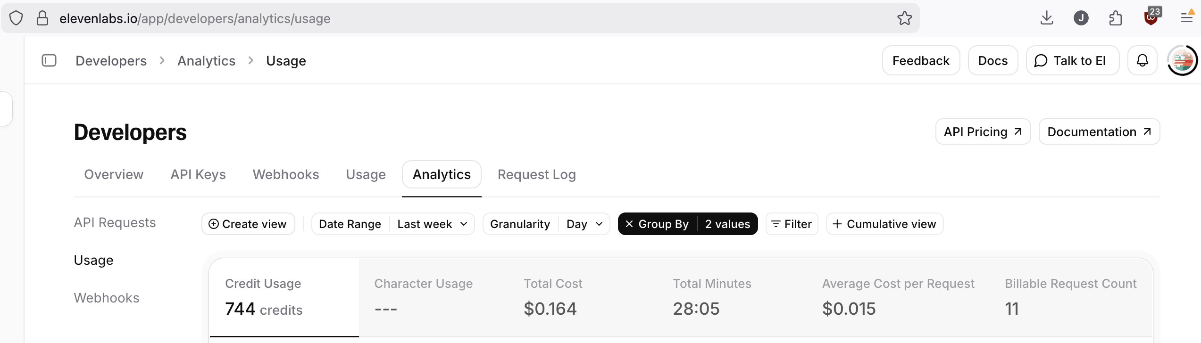
Task: Open the browser extensions puzzle icon
Action: pyautogui.click(x=1116, y=18)
